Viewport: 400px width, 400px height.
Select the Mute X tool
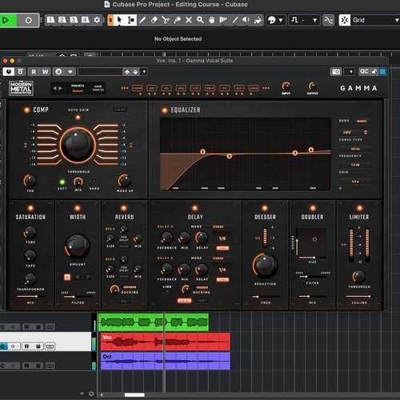pyautogui.click(x=189, y=20)
